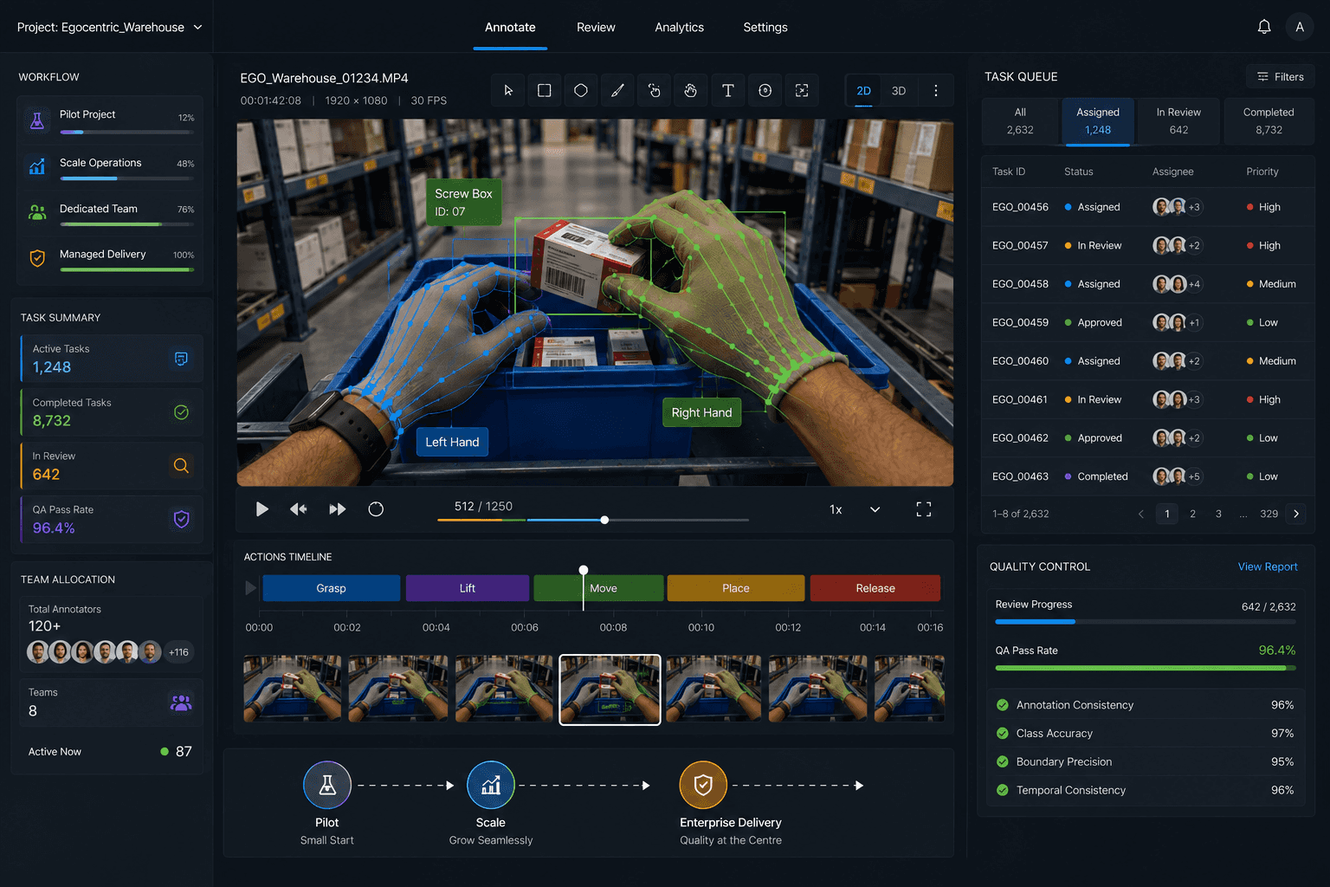This screenshot has width=1330, height=887.
Task: Open the notifications bell
Action: 1264,27
